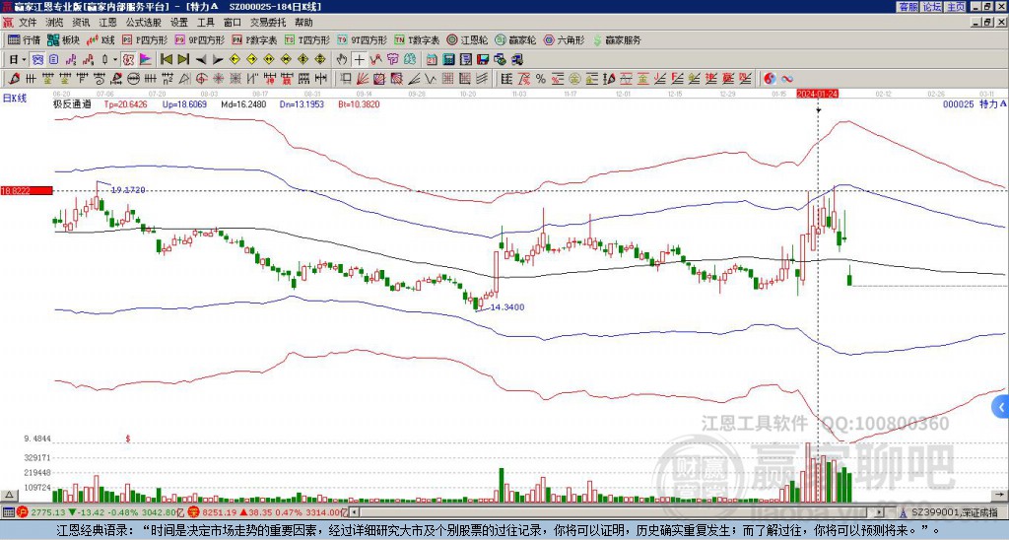Screen dimensions: 1009x540
Task: Click the Md=16.2480 indicator value
Action: 243,103
